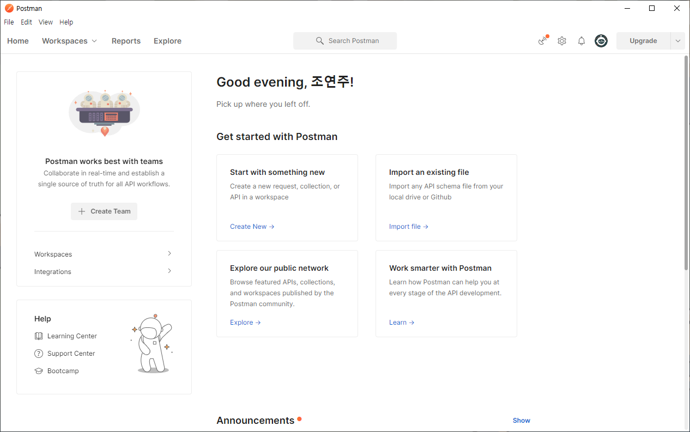Screen dimensions: 690x432
Task: Click the Start with something new card title
Action: pyautogui.click(x=277, y=172)
